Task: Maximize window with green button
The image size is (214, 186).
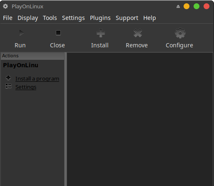Action: click(x=197, y=6)
